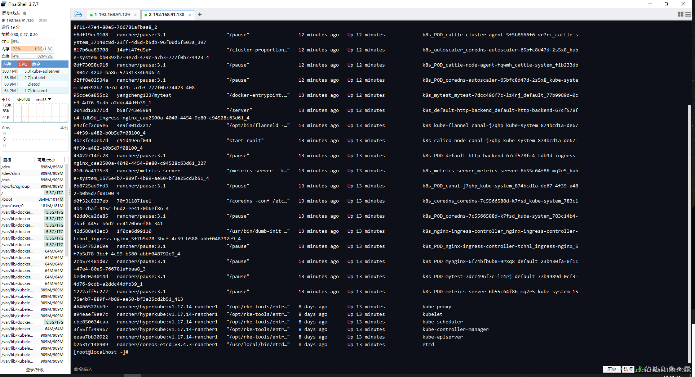
Task: Click kube-proxy name in terminal output
Action: (437, 307)
